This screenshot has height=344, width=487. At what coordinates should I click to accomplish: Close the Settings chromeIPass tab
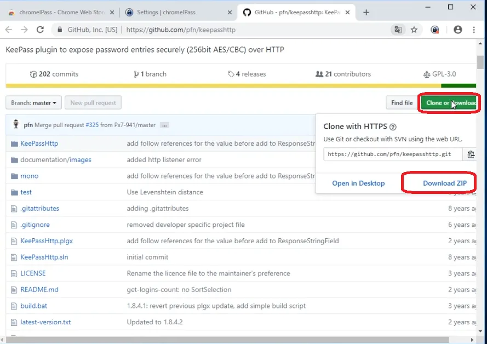[230, 13]
